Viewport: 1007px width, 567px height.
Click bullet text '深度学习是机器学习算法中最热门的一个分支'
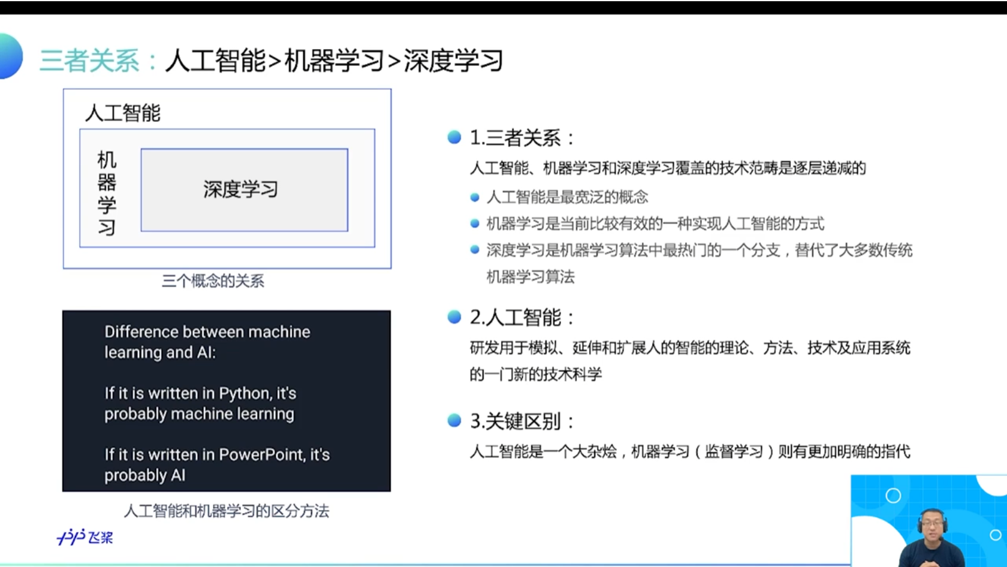(x=633, y=250)
